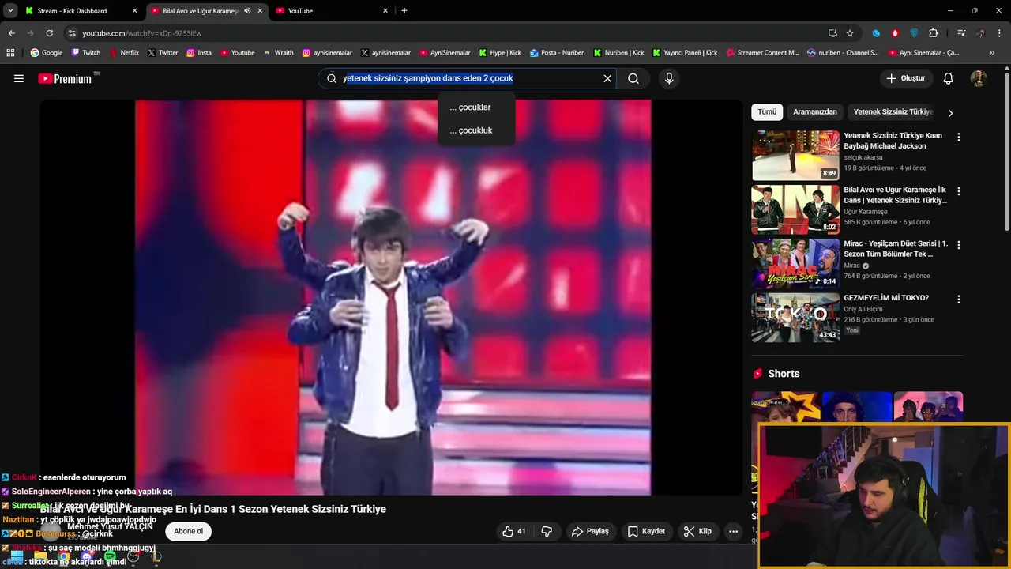Screen dimensions: 1011x569
Task: Subscribe with the Abone ol button
Action: [x=189, y=531]
